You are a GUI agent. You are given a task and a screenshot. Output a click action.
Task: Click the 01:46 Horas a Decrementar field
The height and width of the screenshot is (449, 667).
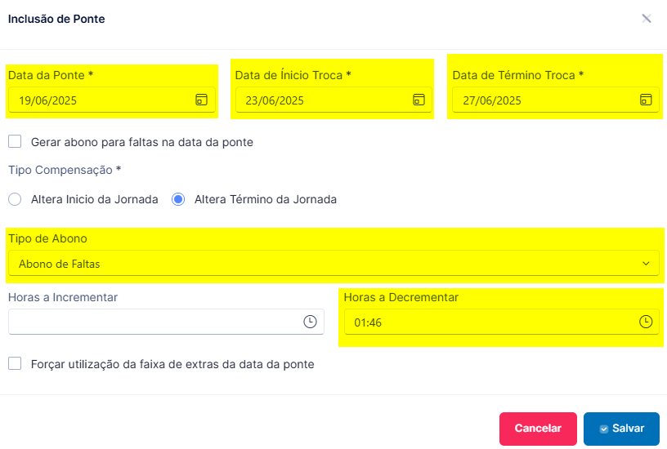[502, 322]
